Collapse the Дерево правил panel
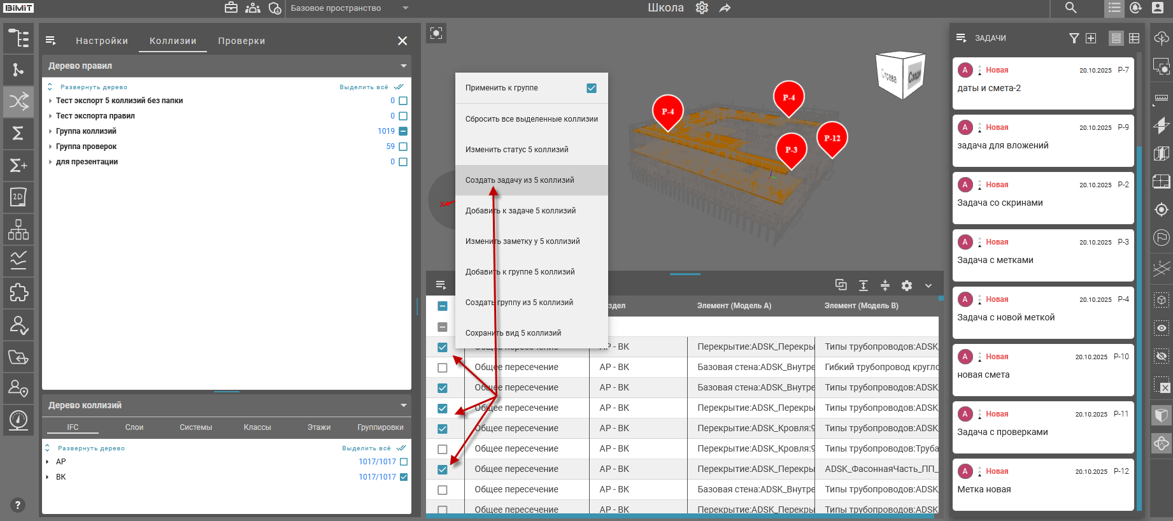 (x=403, y=66)
